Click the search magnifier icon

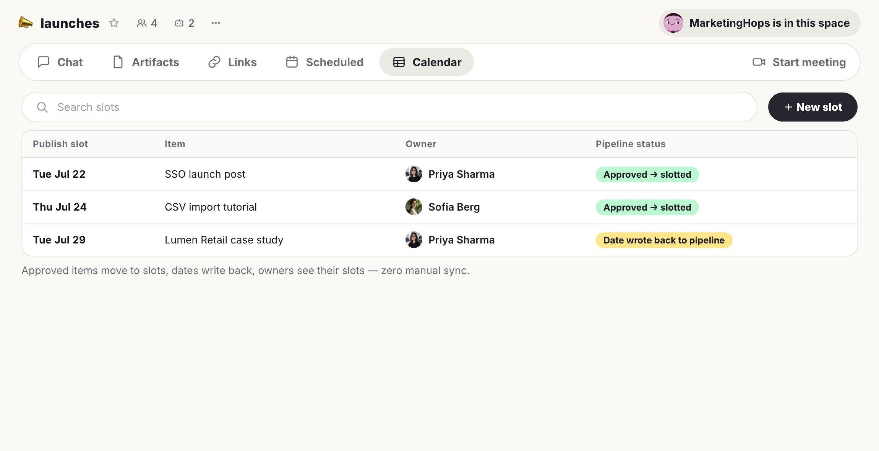42,107
